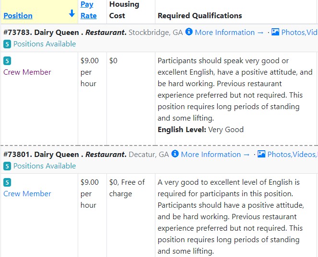Click teal 5 badge above purple Crew Member
The height and width of the screenshot is (257, 318).
[x=7, y=61]
